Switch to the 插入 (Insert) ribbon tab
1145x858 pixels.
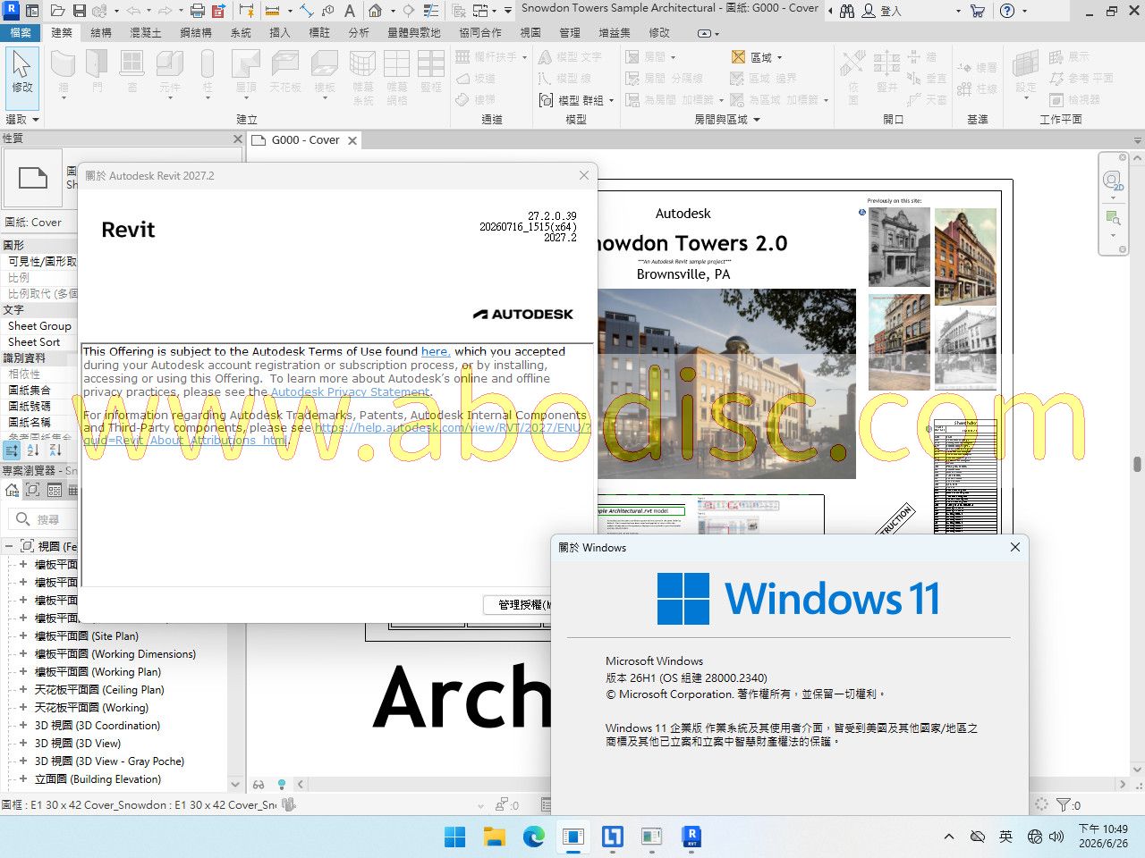(280, 32)
